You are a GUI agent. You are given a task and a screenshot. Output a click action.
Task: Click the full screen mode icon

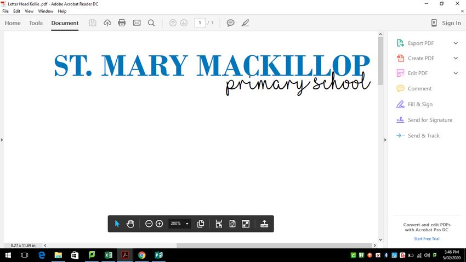(x=246, y=224)
